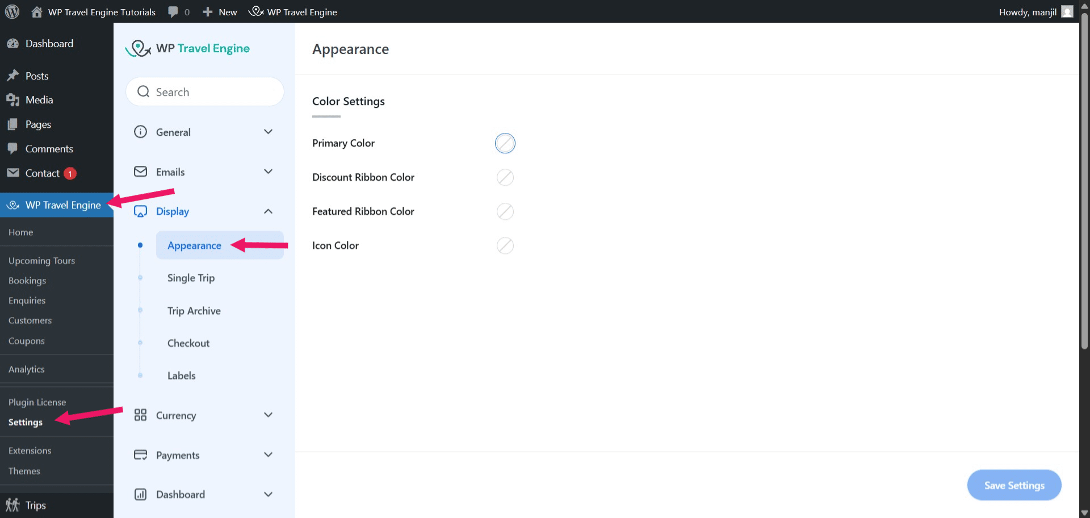Viewport: 1090px width, 518px height.
Task: Click the Dashboard gauge icon in sidebar
Action: point(12,44)
